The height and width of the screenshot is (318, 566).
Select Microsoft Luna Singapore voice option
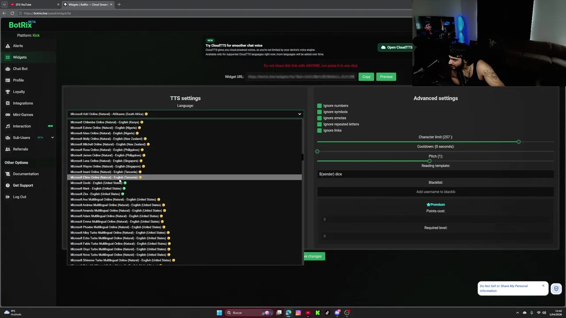point(184,161)
